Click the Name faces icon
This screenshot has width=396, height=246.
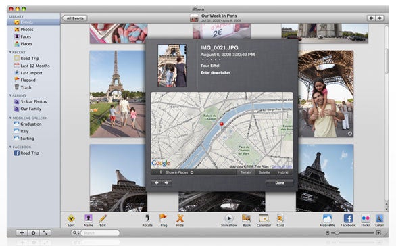click(x=88, y=220)
